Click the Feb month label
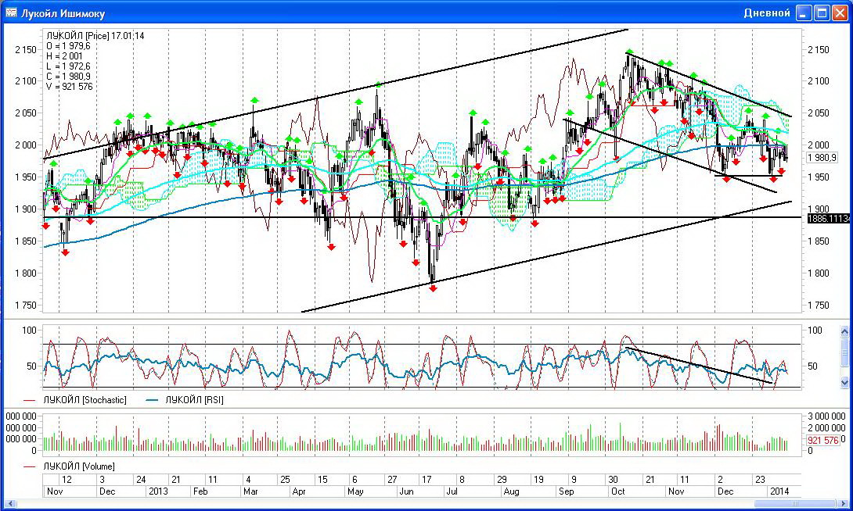The image size is (853, 511). click(200, 491)
